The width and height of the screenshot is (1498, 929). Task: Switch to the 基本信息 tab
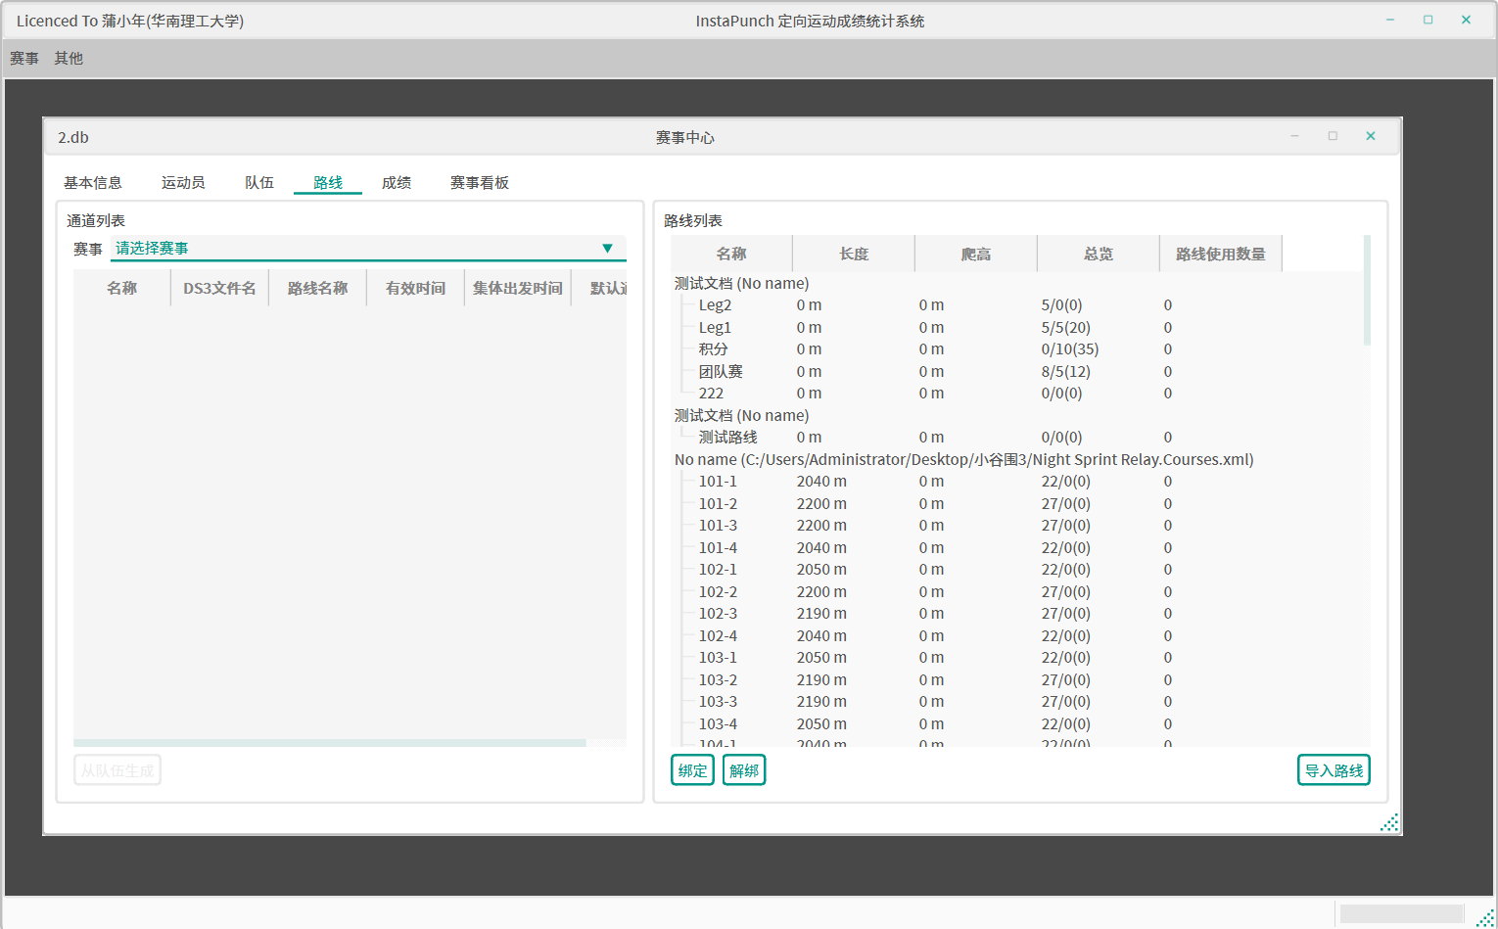coord(93,183)
